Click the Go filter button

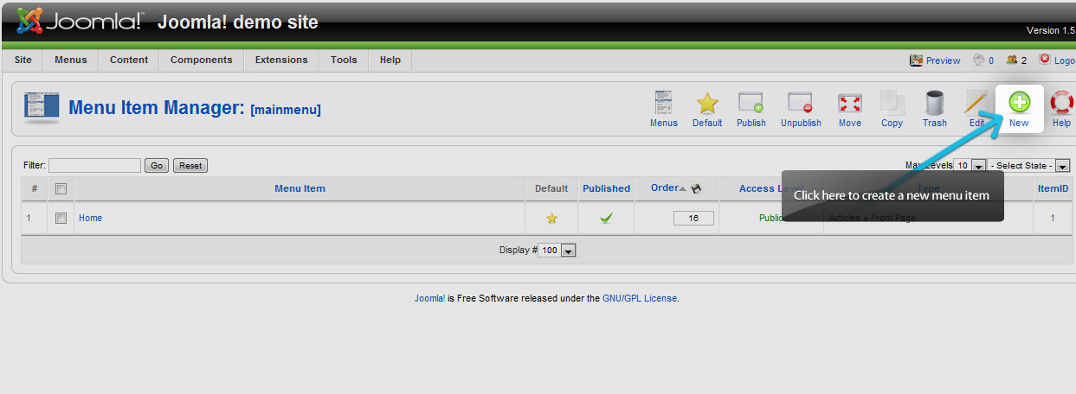pos(157,165)
